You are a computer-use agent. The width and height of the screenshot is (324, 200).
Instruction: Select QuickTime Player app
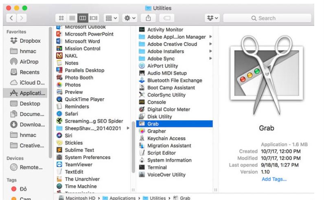80,99
